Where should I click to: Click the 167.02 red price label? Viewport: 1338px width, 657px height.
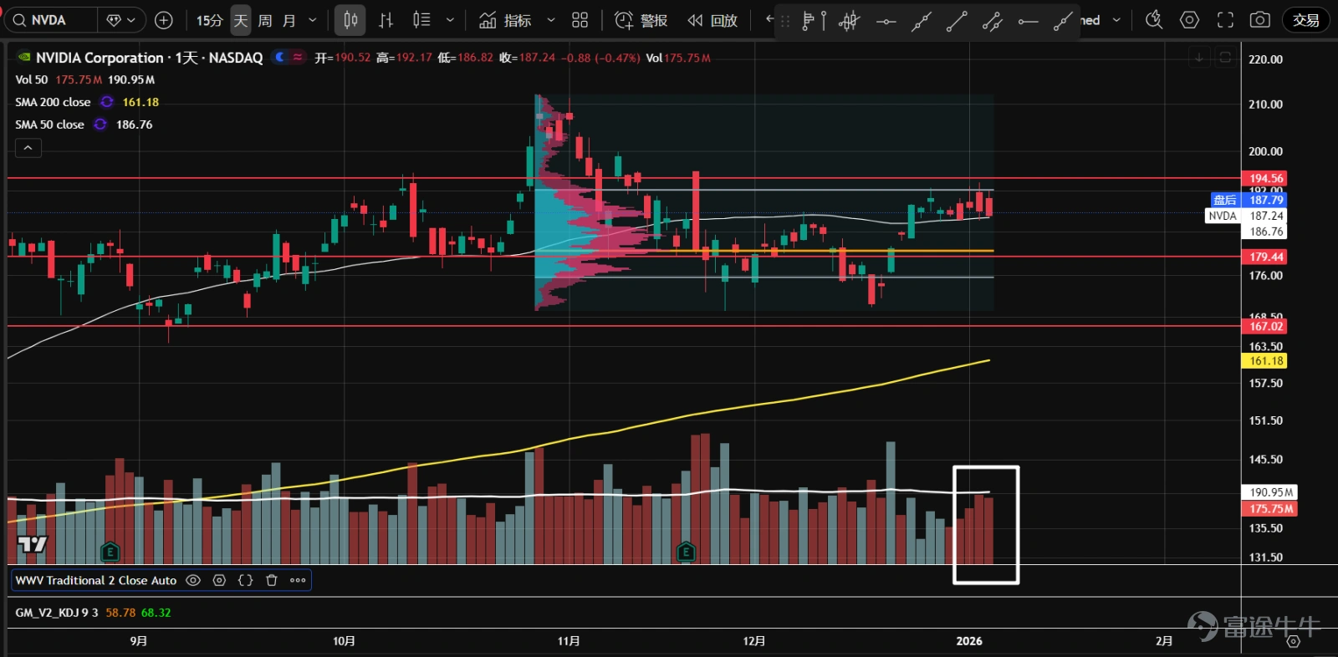tap(1265, 326)
